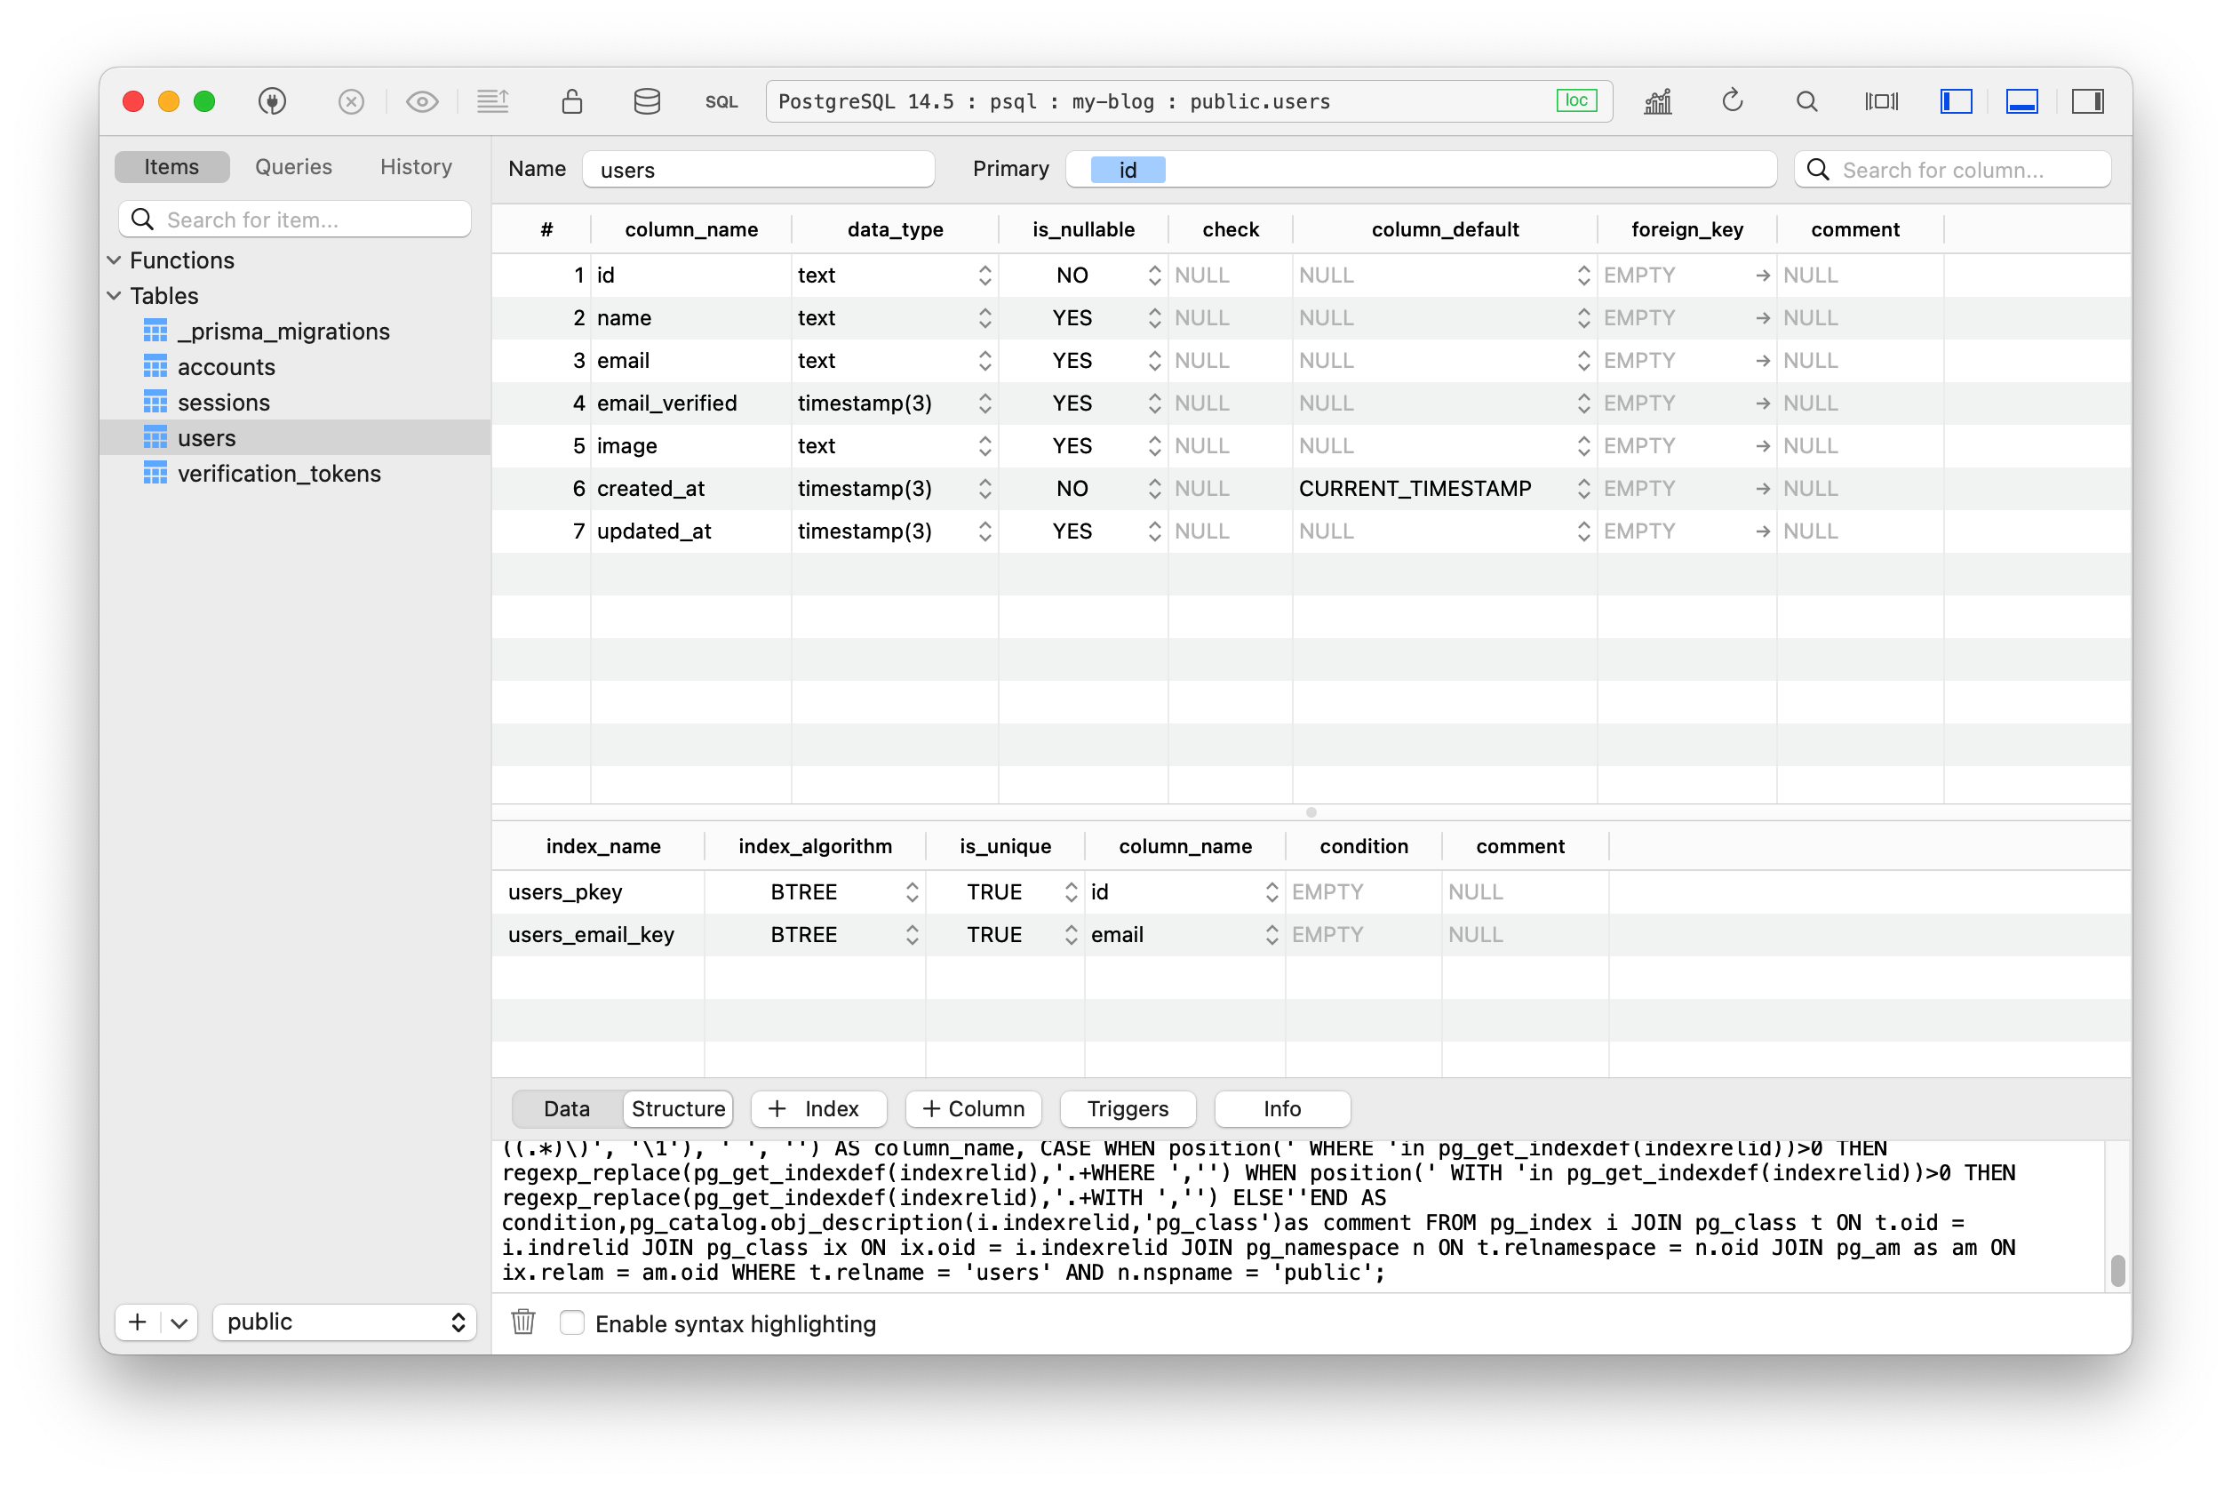Click the + Column button
This screenshot has width=2232, height=1486.
coord(973,1108)
